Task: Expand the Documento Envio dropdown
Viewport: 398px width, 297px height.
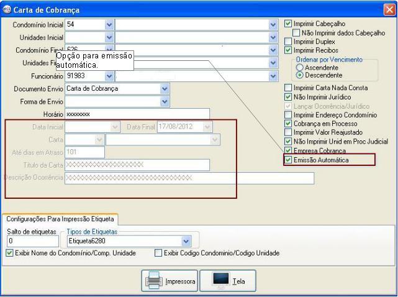Action: (165, 88)
